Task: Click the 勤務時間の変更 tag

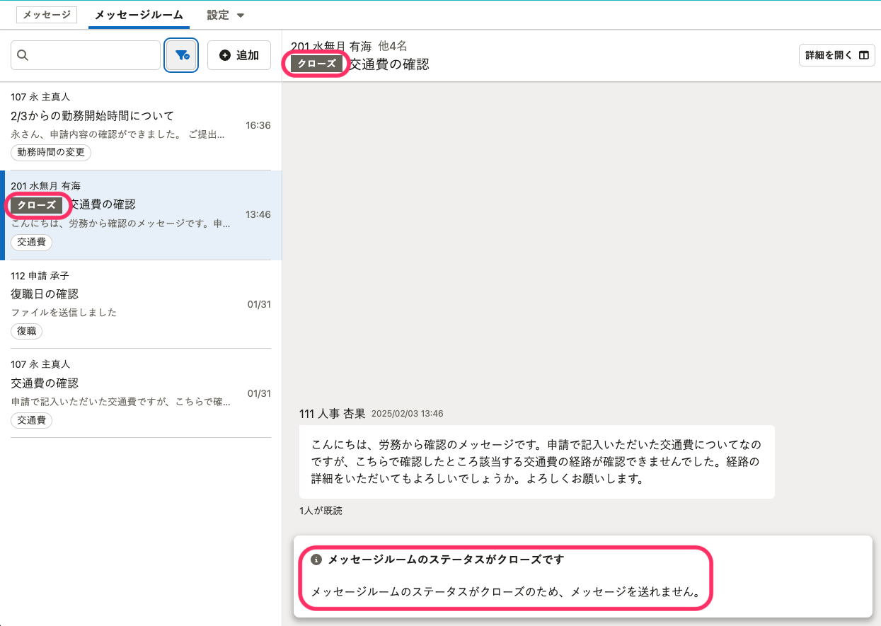Action: pyautogui.click(x=51, y=153)
